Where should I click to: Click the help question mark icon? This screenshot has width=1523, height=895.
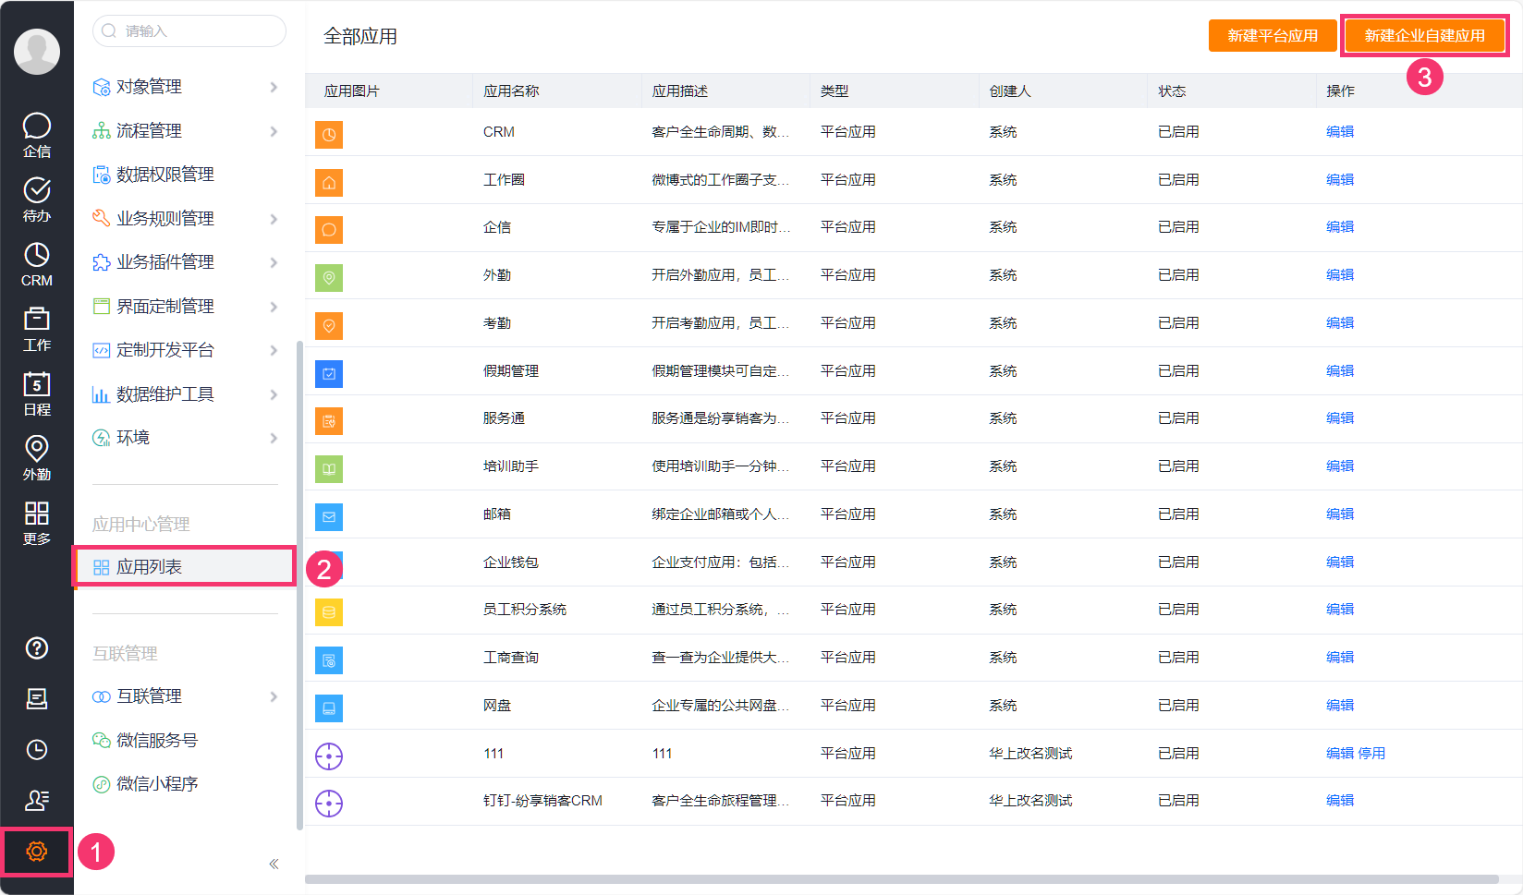click(x=37, y=648)
